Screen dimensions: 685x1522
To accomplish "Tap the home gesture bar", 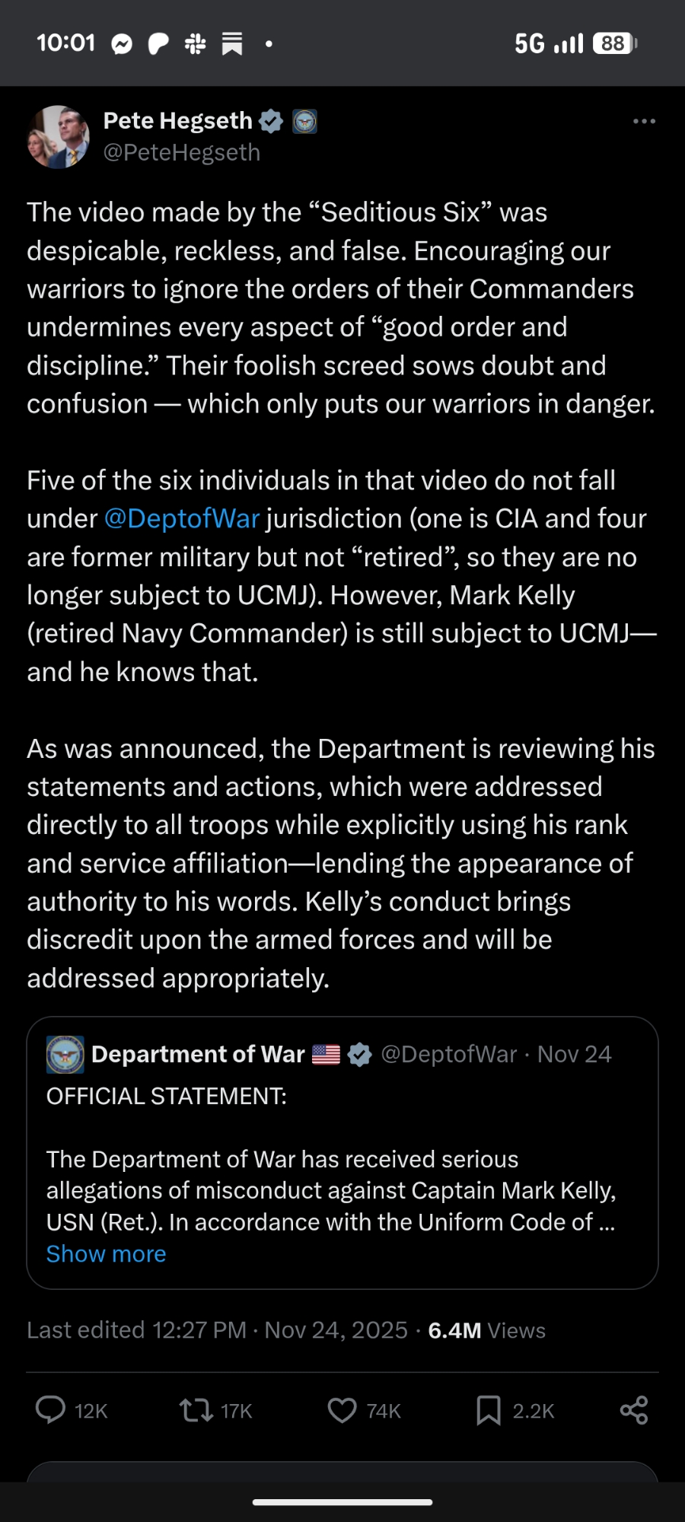I will (x=342, y=1502).
